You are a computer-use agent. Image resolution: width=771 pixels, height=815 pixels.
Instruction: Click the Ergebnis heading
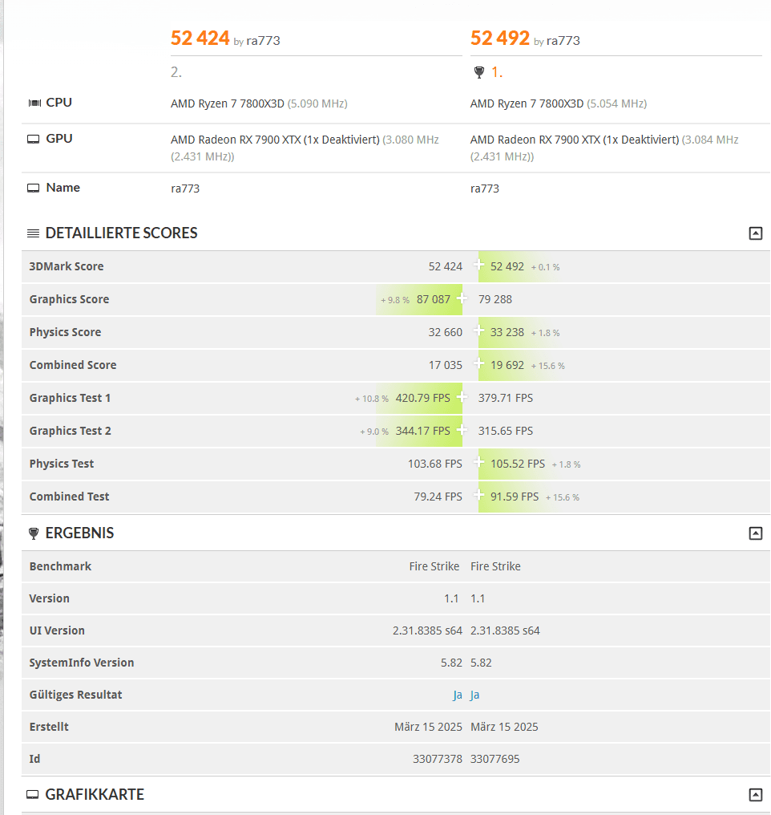(79, 533)
